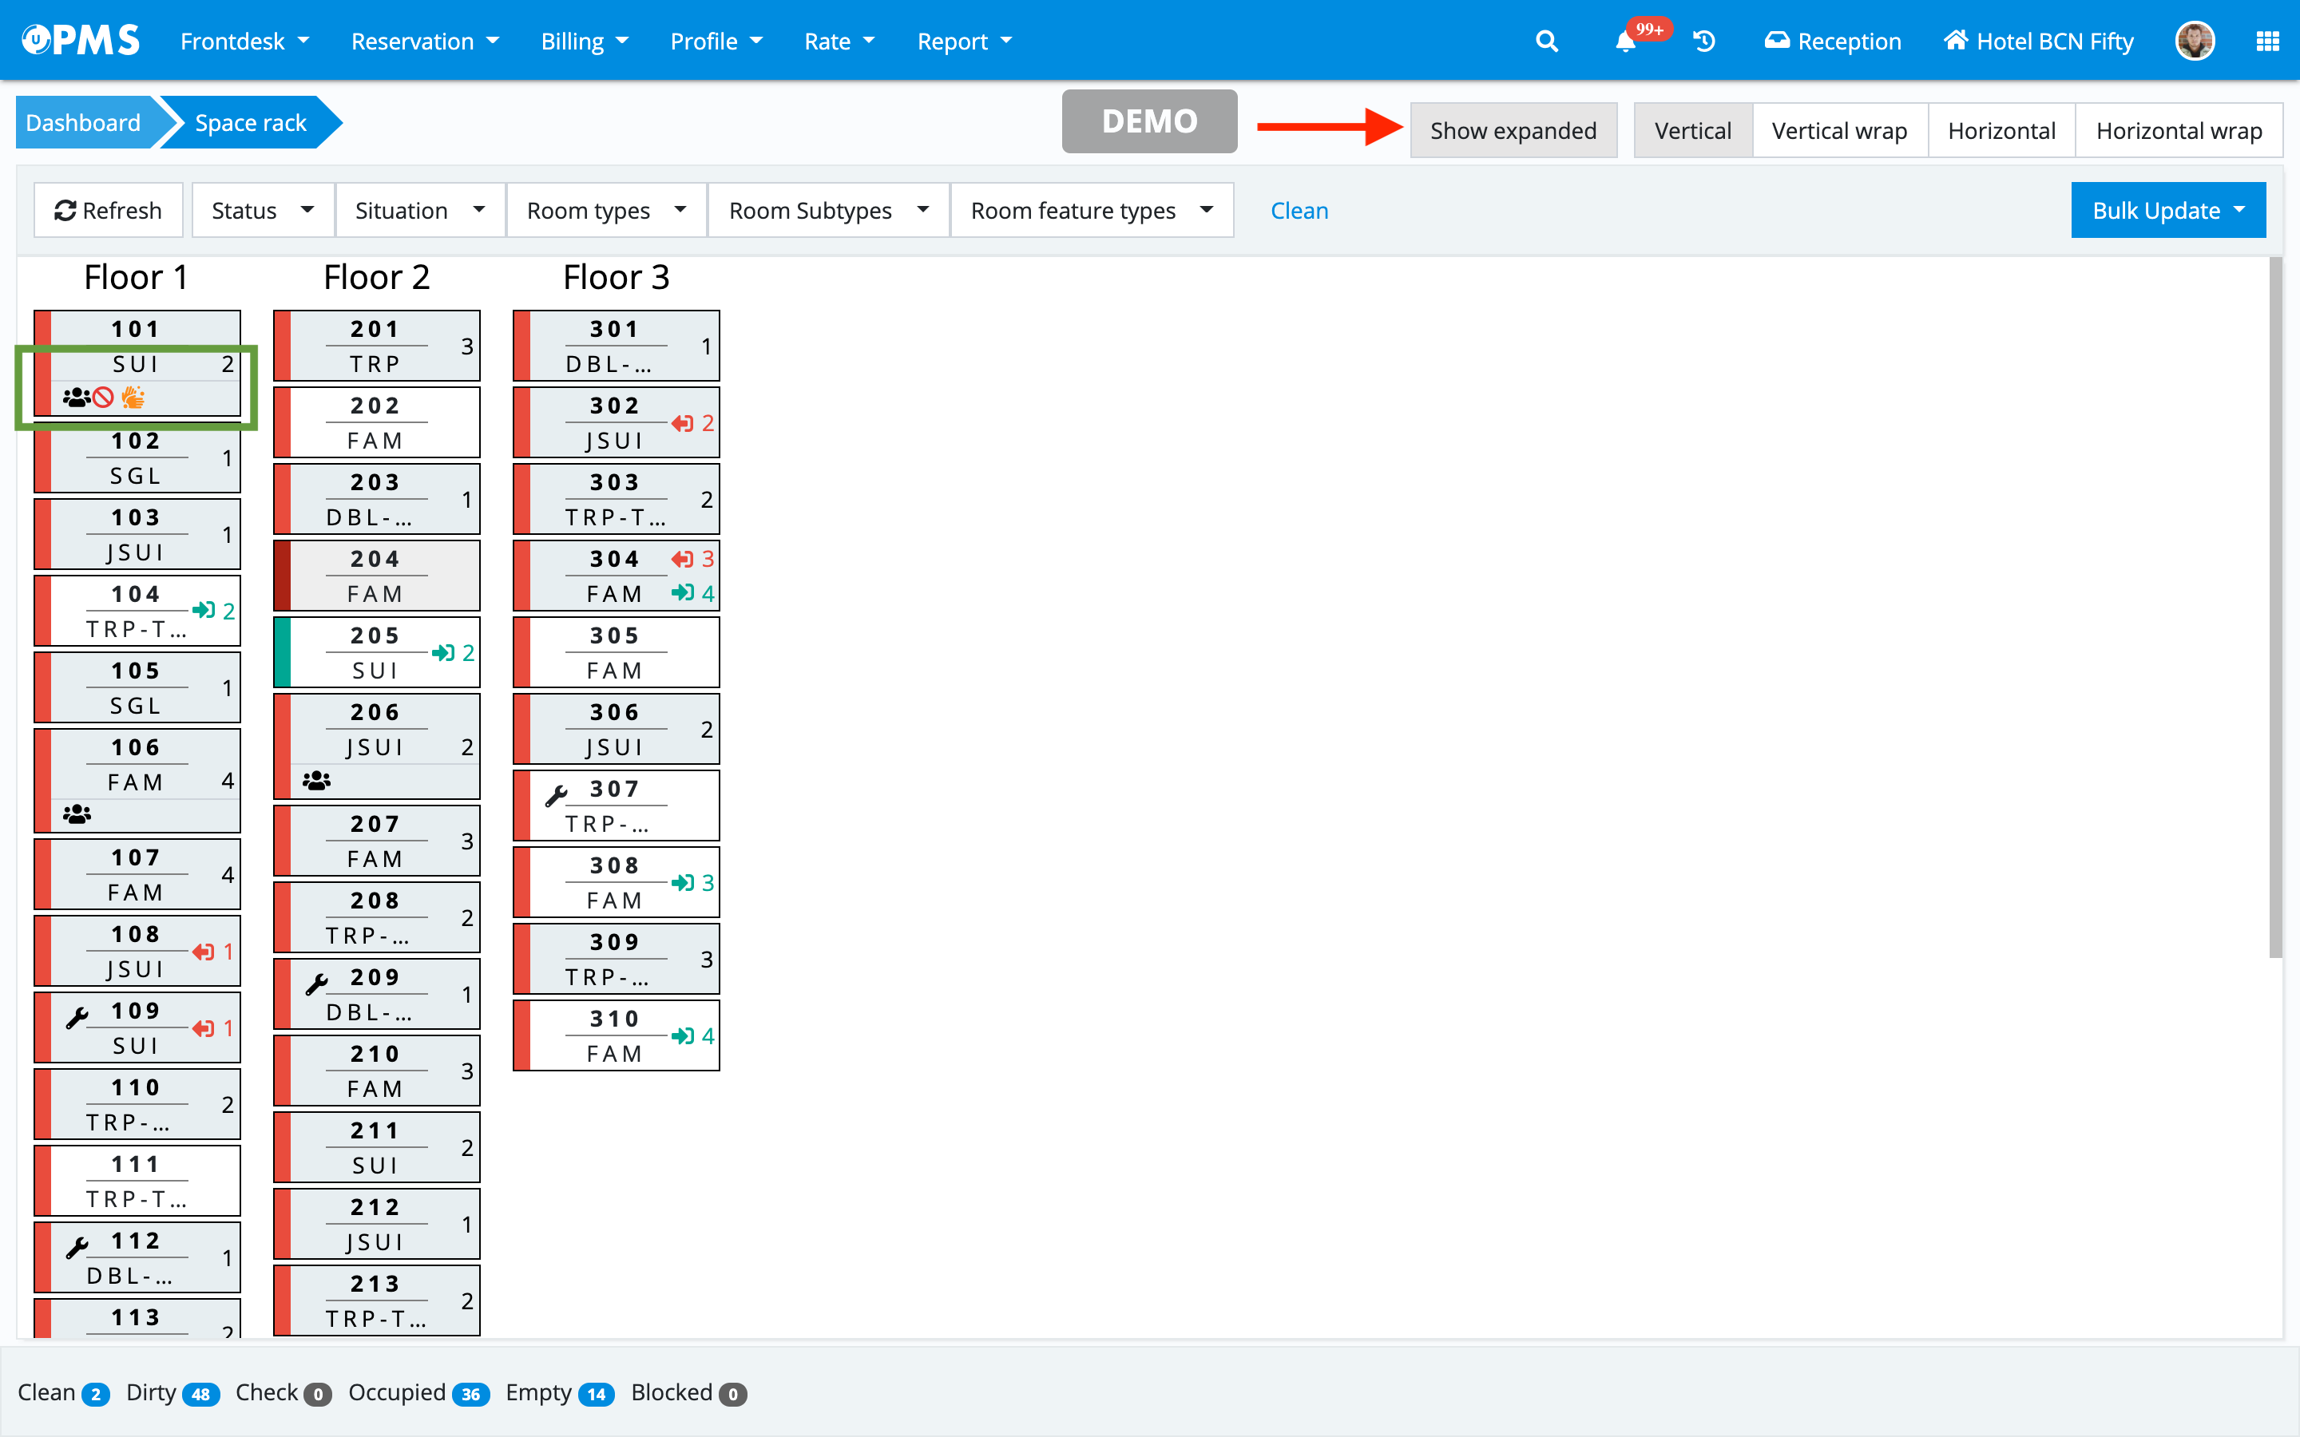Open the Frontdesk menu
2300x1437 pixels.
click(244, 41)
